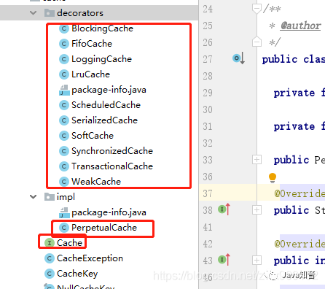Select the LruCache class icon
This screenshot has width=325, height=289.
[x=64, y=74]
